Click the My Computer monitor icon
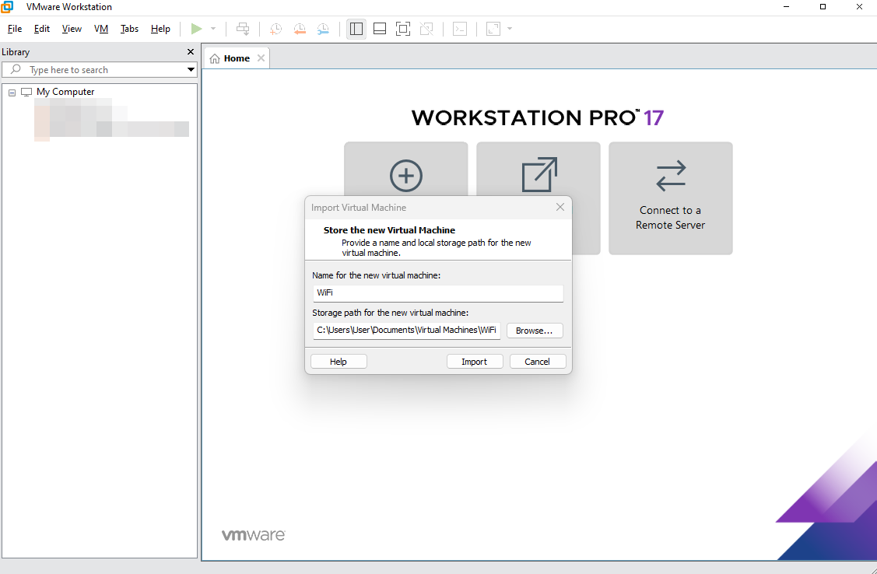Viewport: 877px width, 574px height. pyautogui.click(x=26, y=93)
